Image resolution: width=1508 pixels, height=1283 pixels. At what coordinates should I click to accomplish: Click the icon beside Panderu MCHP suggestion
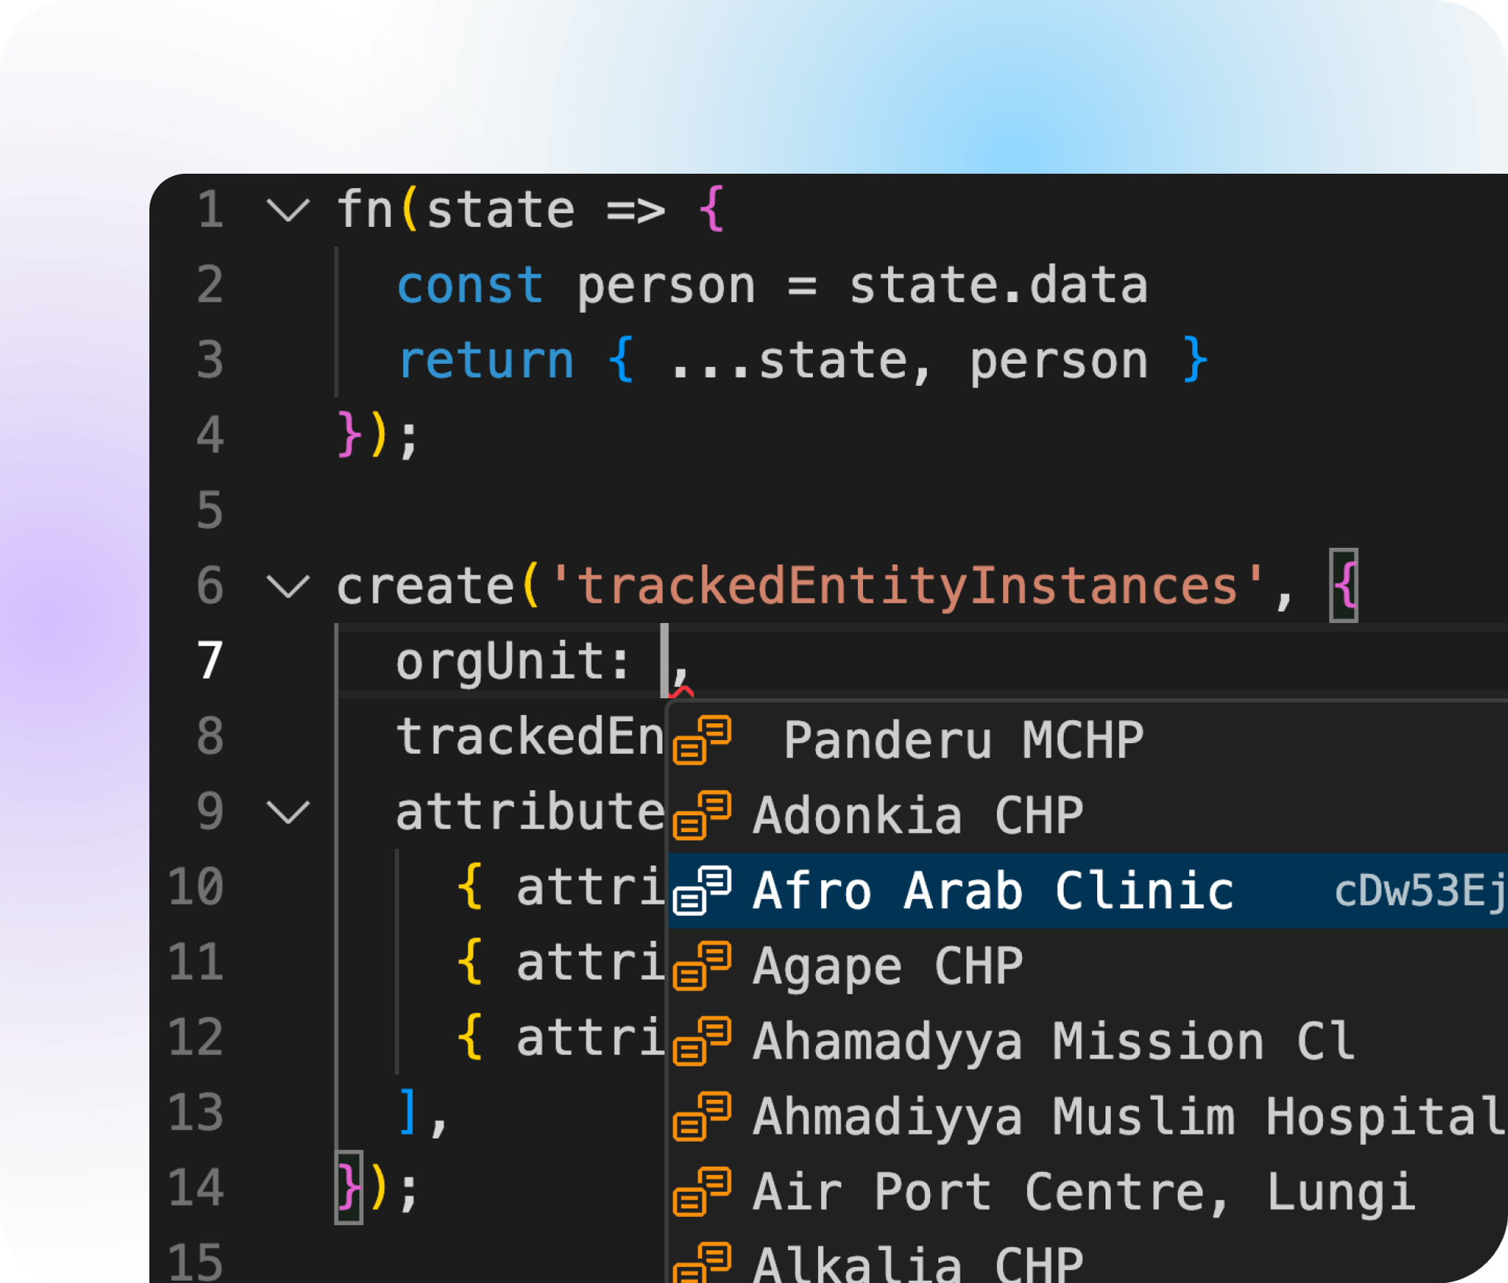click(702, 740)
